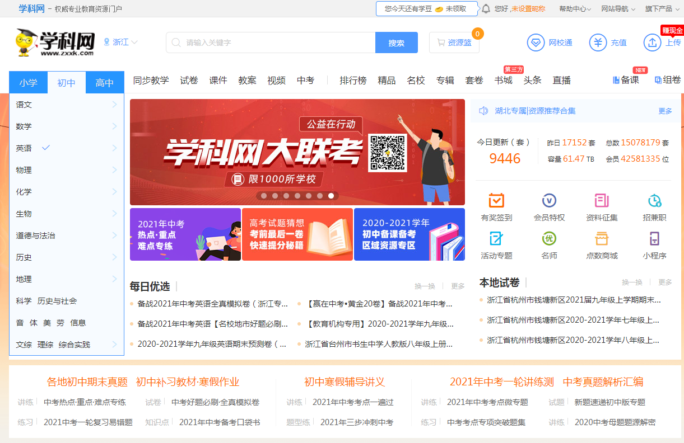Click the blue 搜索 button
This screenshot has height=443, width=684.
[397, 43]
